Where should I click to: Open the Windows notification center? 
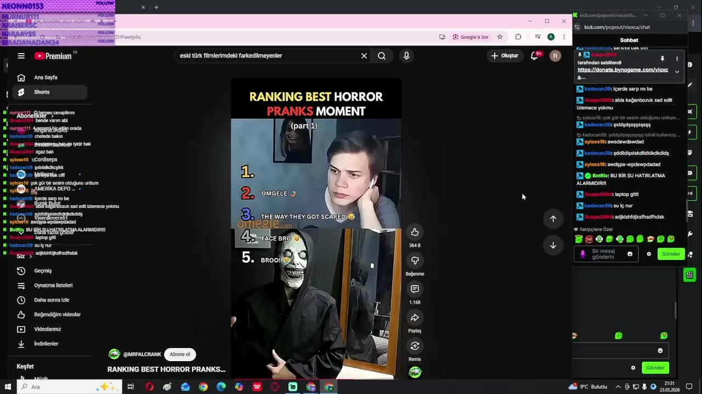[689, 387]
